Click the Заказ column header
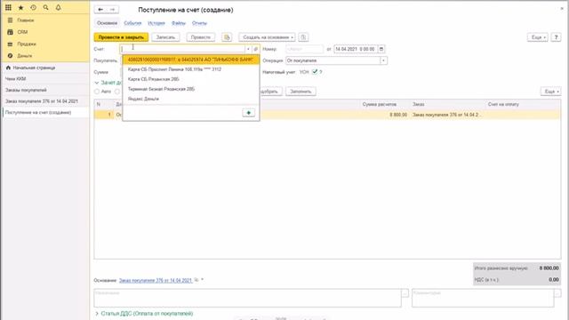569x320 pixels. [x=419, y=104]
